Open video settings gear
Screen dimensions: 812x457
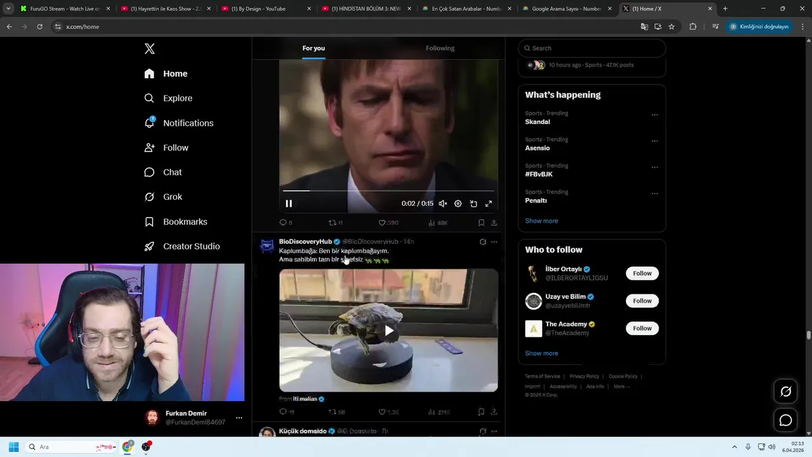coord(458,204)
